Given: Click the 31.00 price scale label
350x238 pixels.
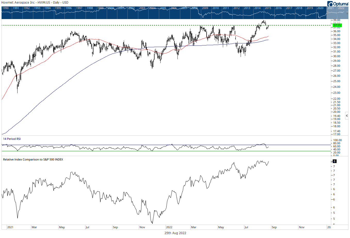Looking at the screenshot, I should click(x=337, y=52).
